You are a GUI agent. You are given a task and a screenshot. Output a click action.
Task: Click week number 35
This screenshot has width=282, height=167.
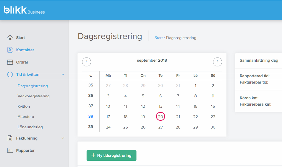(91, 85)
